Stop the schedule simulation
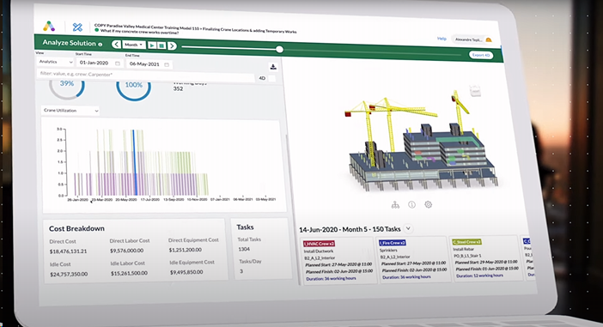 tap(161, 45)
